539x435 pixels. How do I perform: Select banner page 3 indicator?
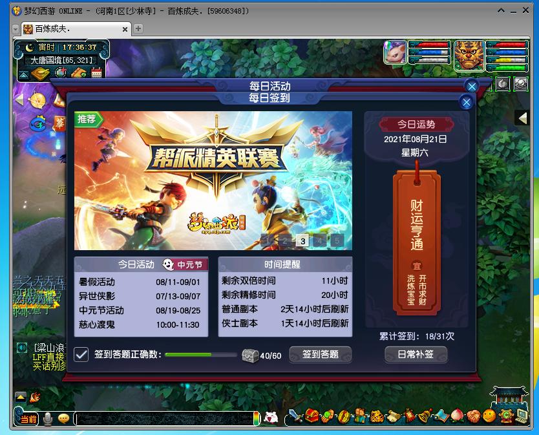click(x=302, y=240)
